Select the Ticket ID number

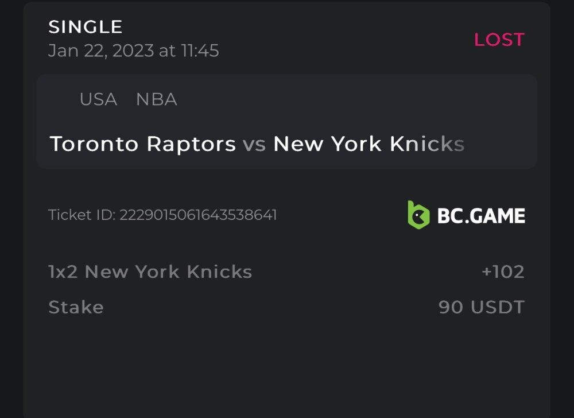(198, 215)
